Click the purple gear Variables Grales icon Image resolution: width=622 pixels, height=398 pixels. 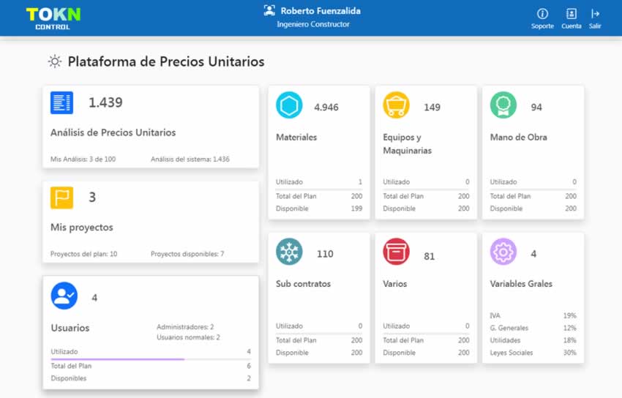503,252
